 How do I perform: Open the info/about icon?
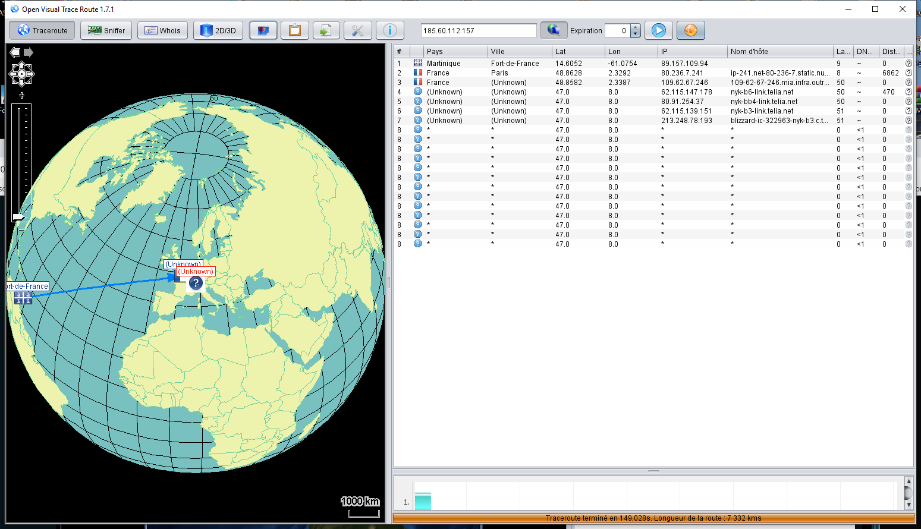coord(390,30)
